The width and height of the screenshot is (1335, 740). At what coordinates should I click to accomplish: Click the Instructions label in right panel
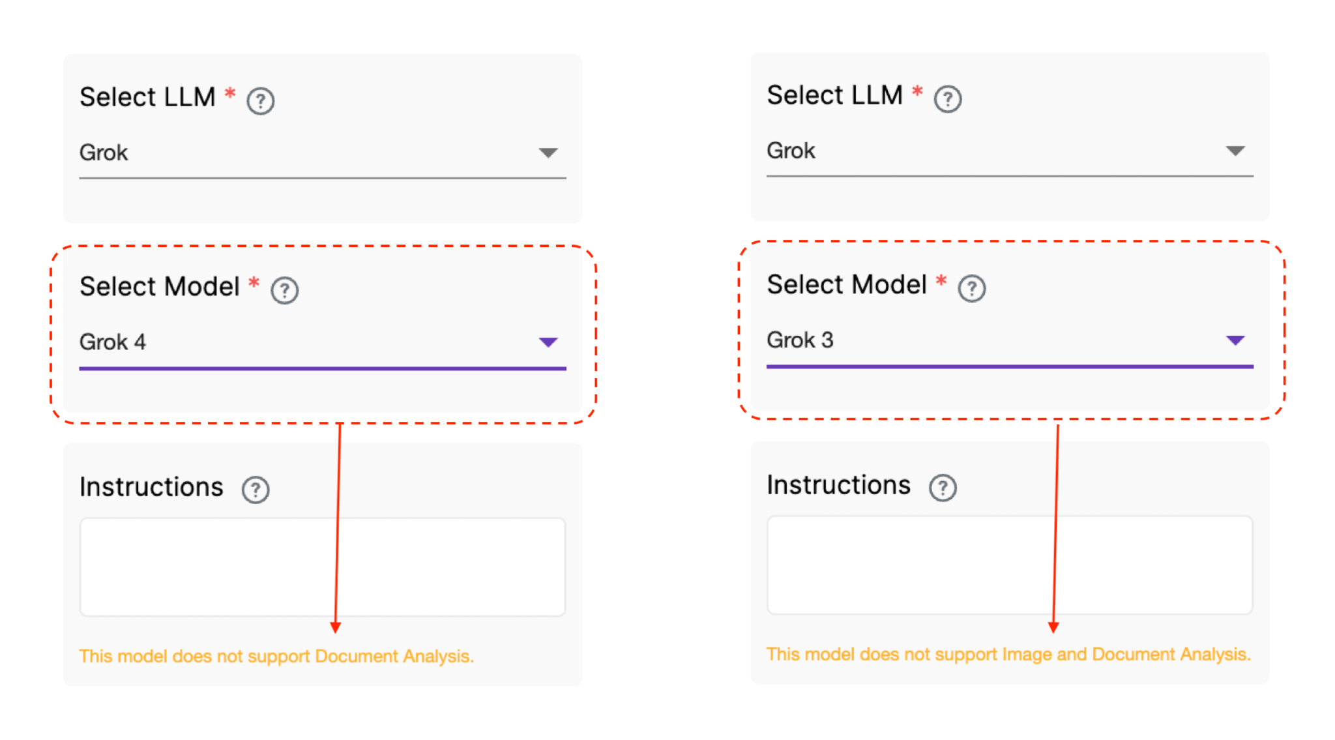coord(838,484)
